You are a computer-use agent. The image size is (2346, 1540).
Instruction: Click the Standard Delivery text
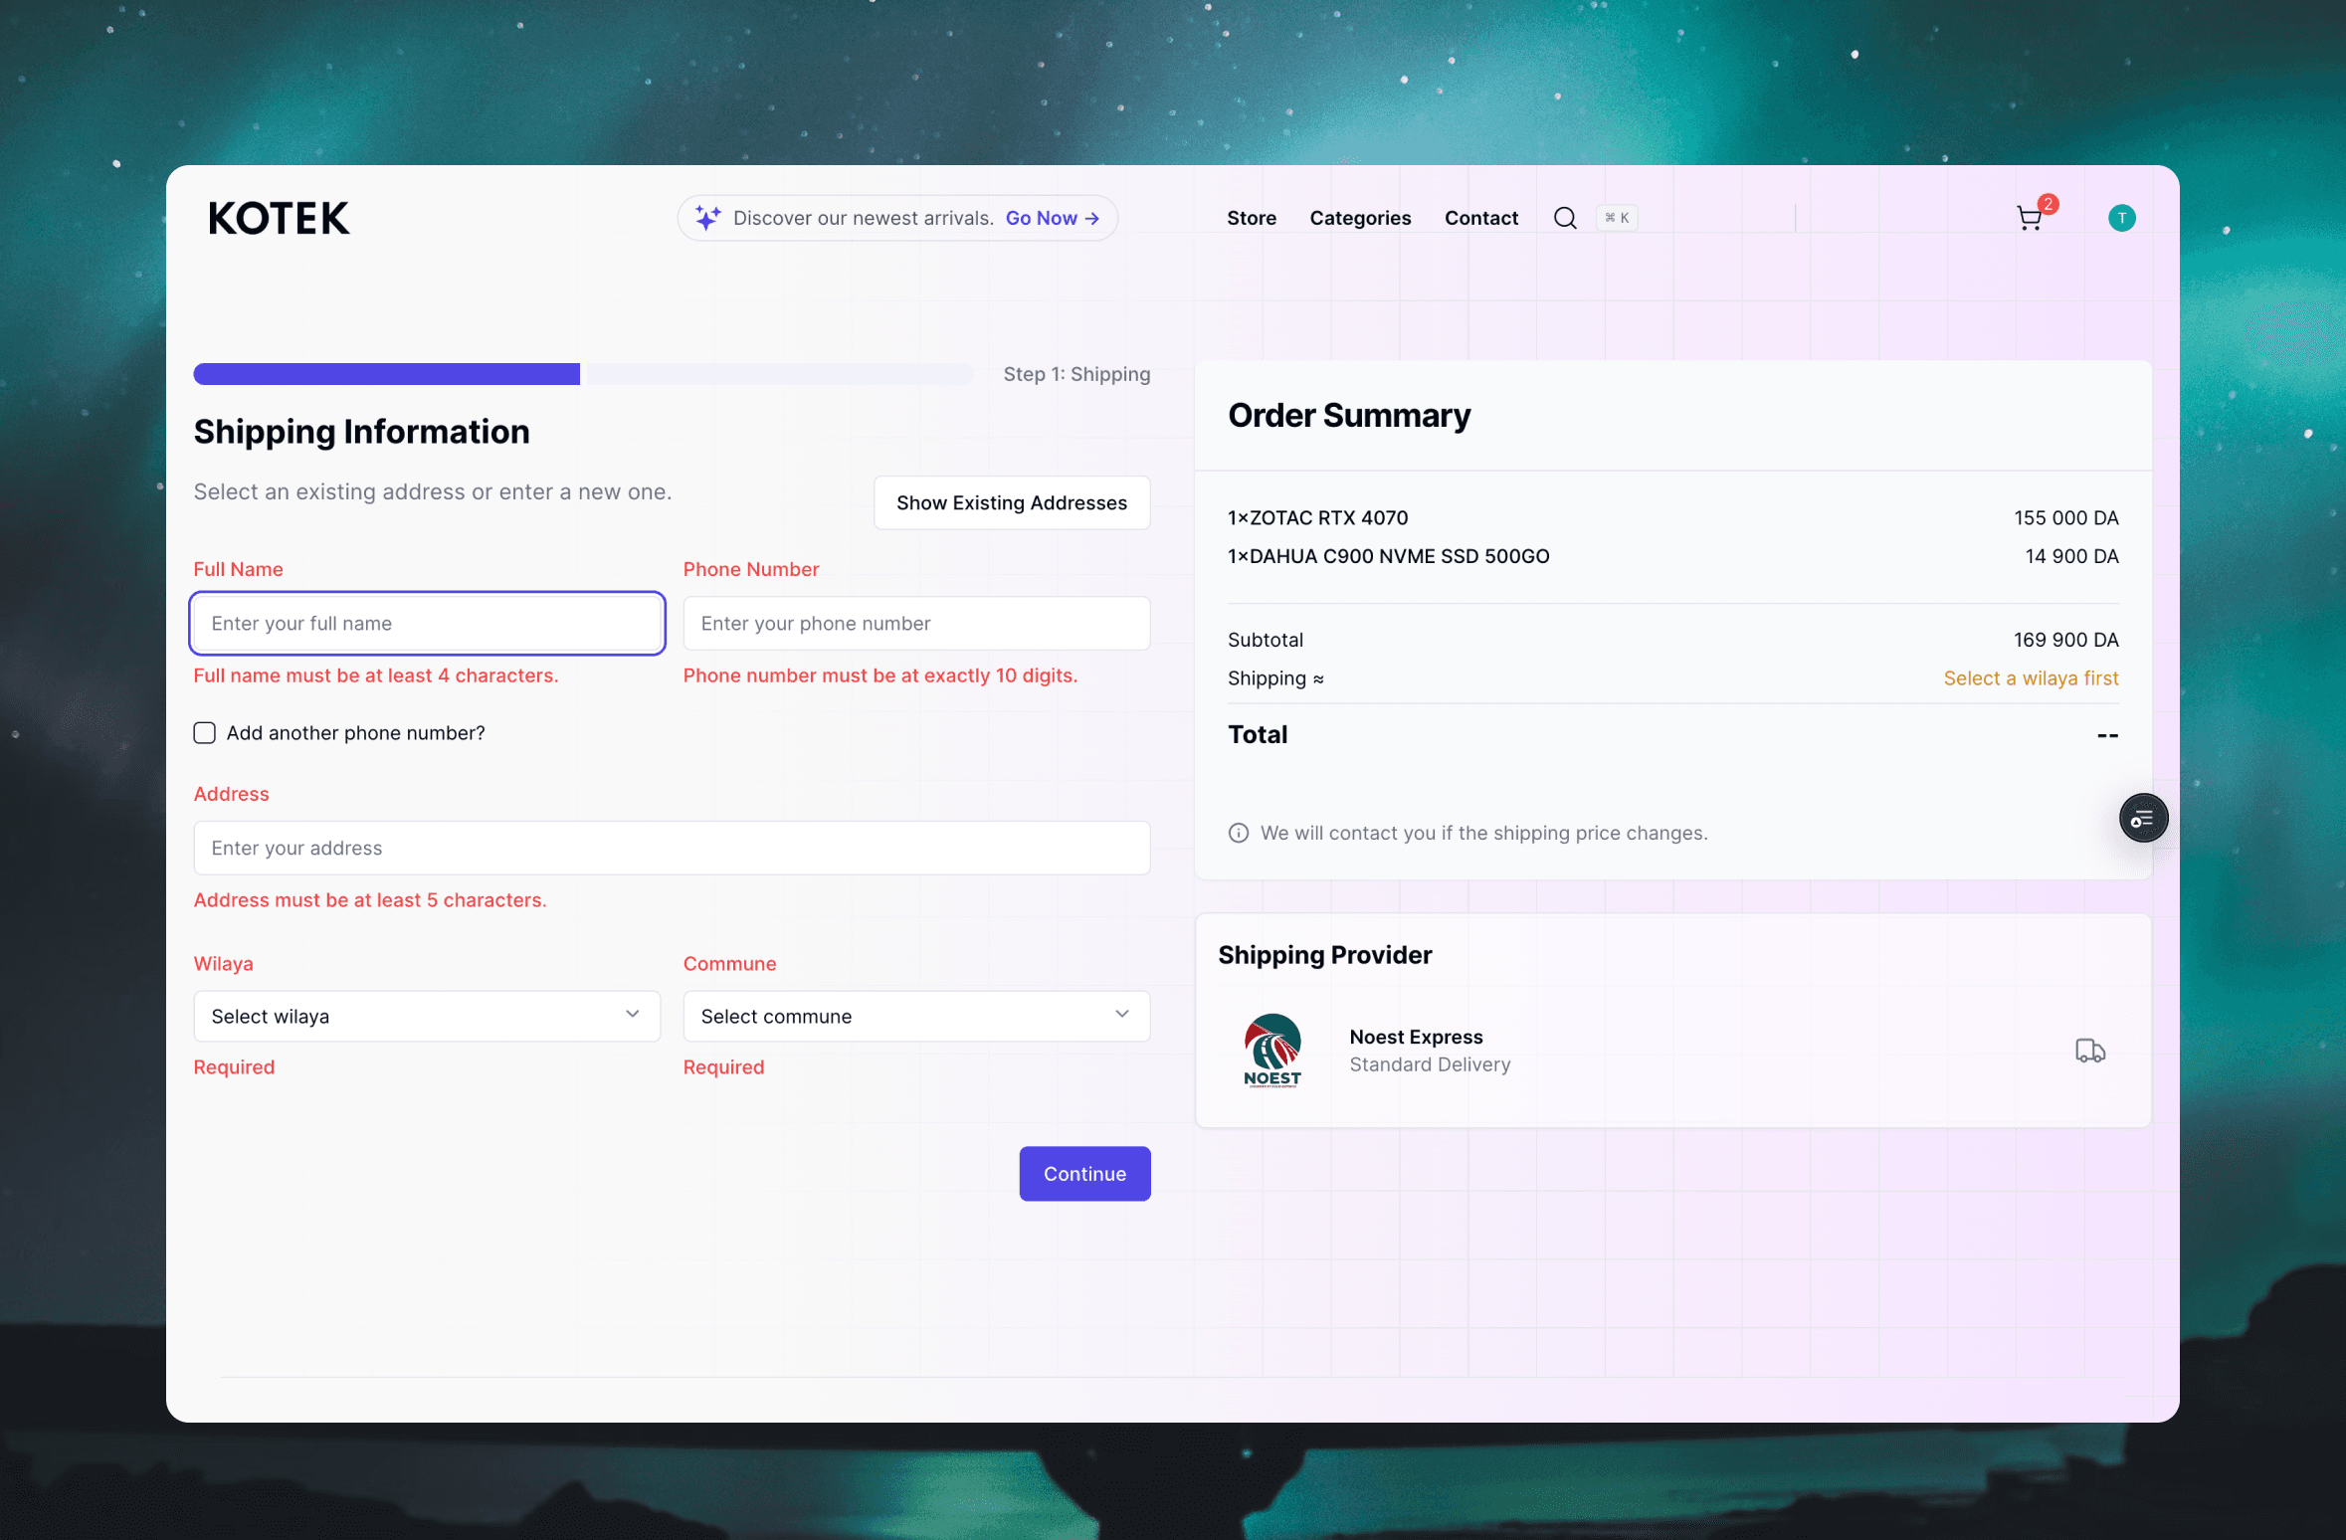tap(1430, 1064)
